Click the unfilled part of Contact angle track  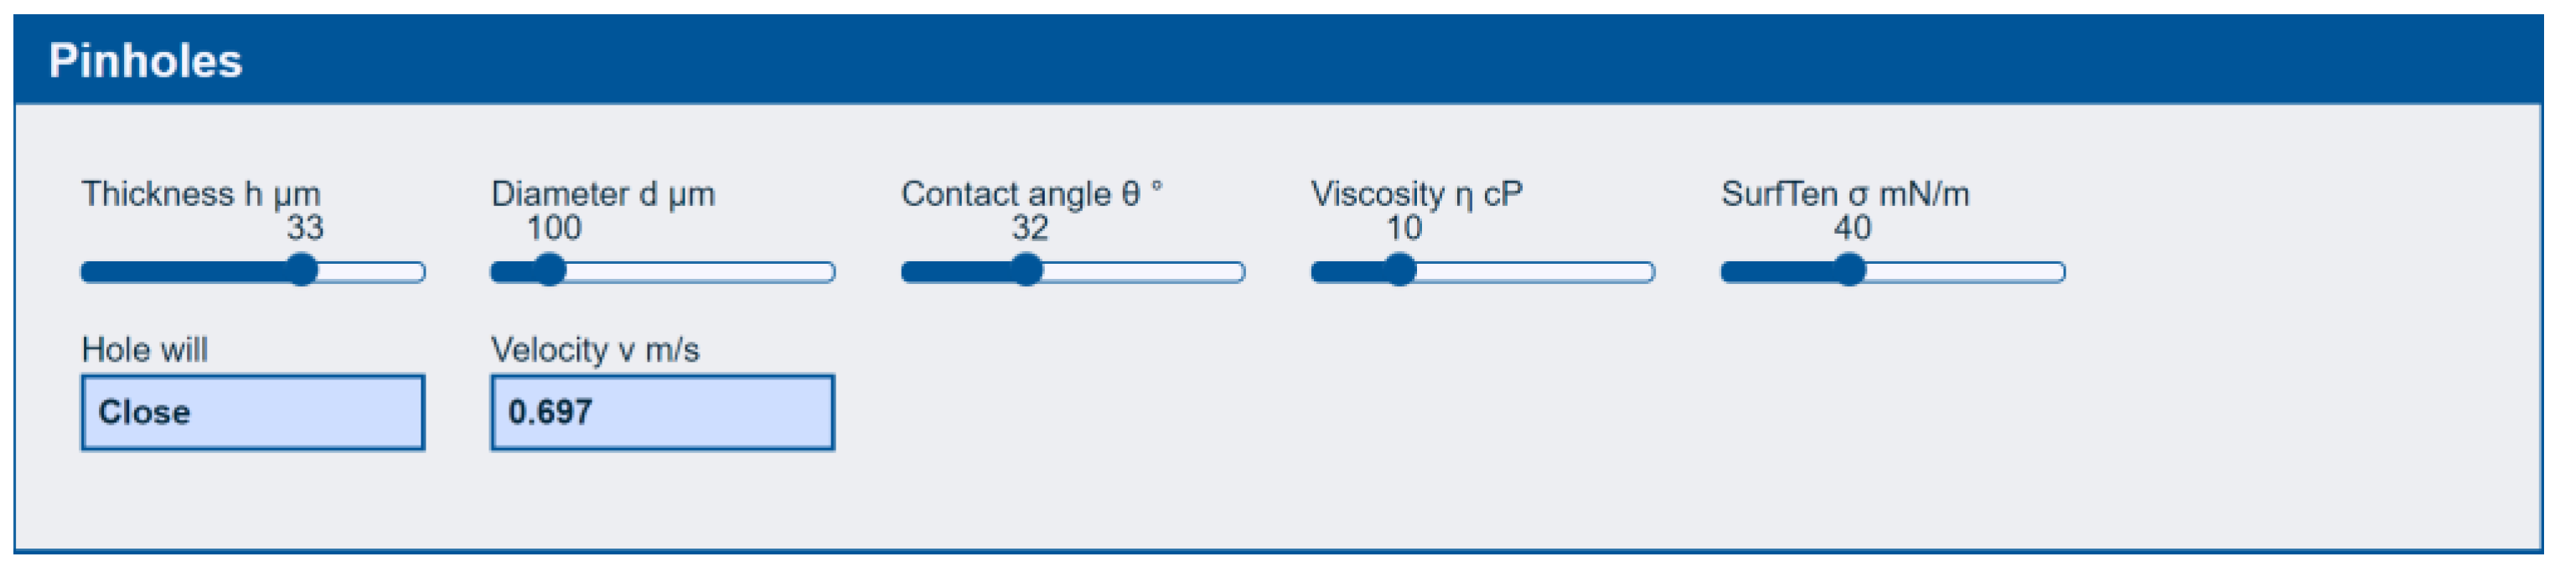(x=1144, y=272)
